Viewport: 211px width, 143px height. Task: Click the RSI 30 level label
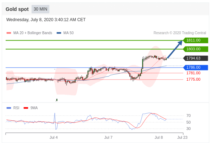(x=188, y=129)
